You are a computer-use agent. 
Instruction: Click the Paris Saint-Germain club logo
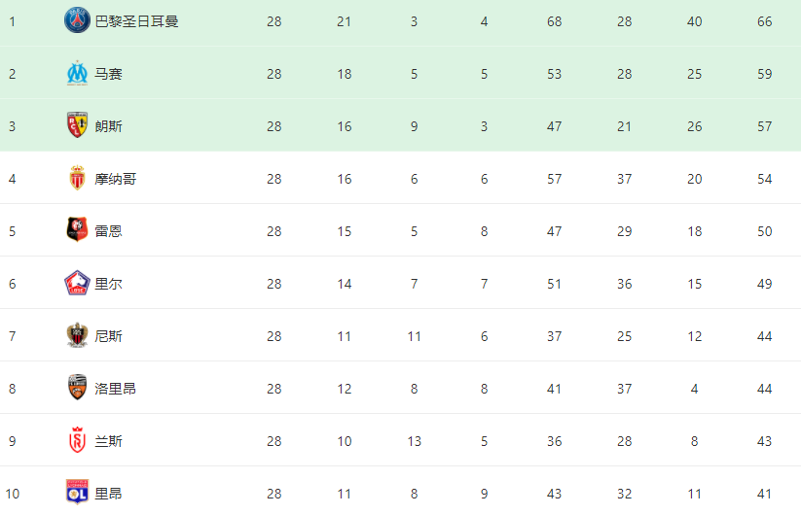(77, 20)
